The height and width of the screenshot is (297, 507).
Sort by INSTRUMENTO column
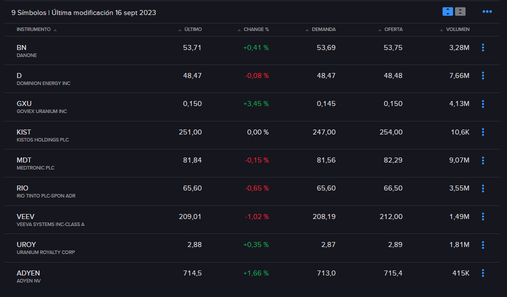click(36, 29)
